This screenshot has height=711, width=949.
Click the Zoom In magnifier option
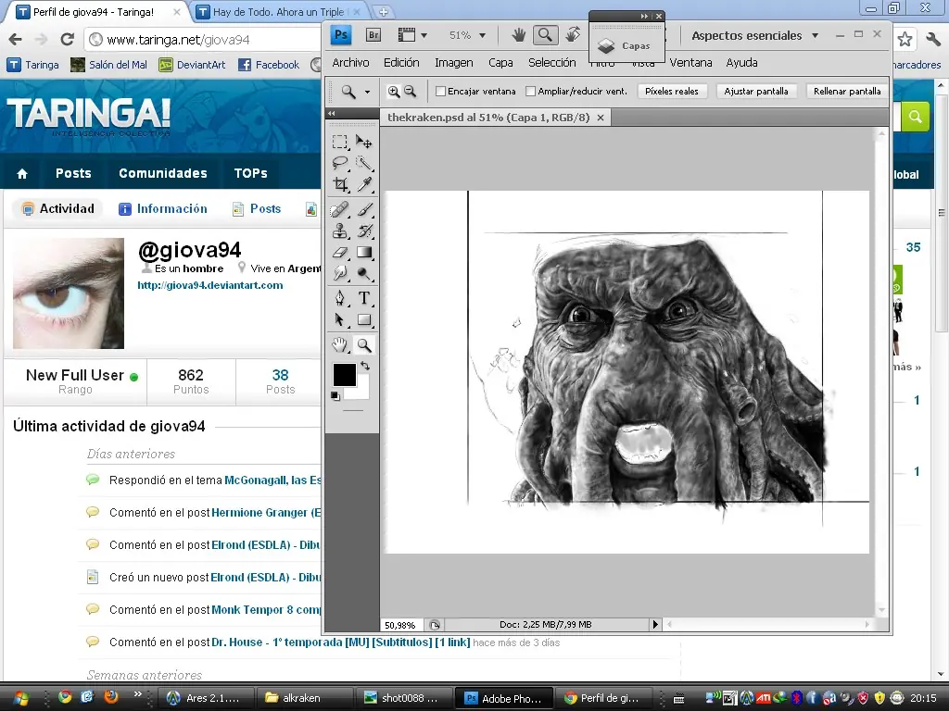coord(394,92)
